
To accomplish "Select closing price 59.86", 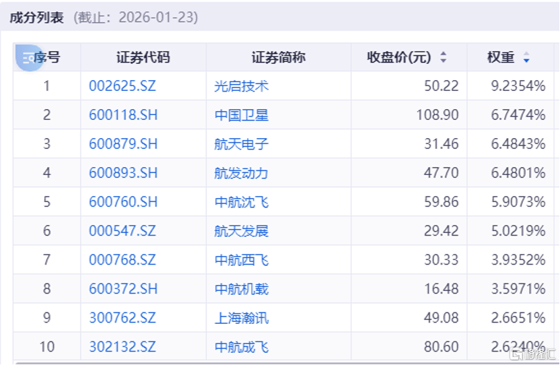I will tap(442, 202).
